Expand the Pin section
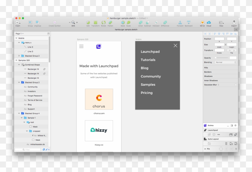 [205, 149]
